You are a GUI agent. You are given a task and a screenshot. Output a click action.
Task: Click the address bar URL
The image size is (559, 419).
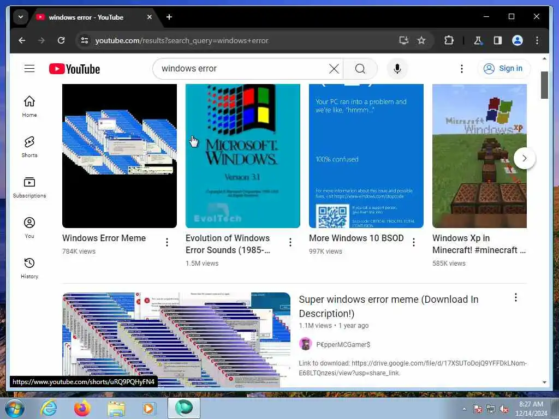click(x=181, y=40)
